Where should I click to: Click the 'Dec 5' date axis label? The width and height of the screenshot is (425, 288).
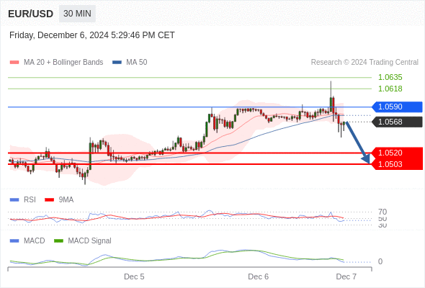coord(134,276)
